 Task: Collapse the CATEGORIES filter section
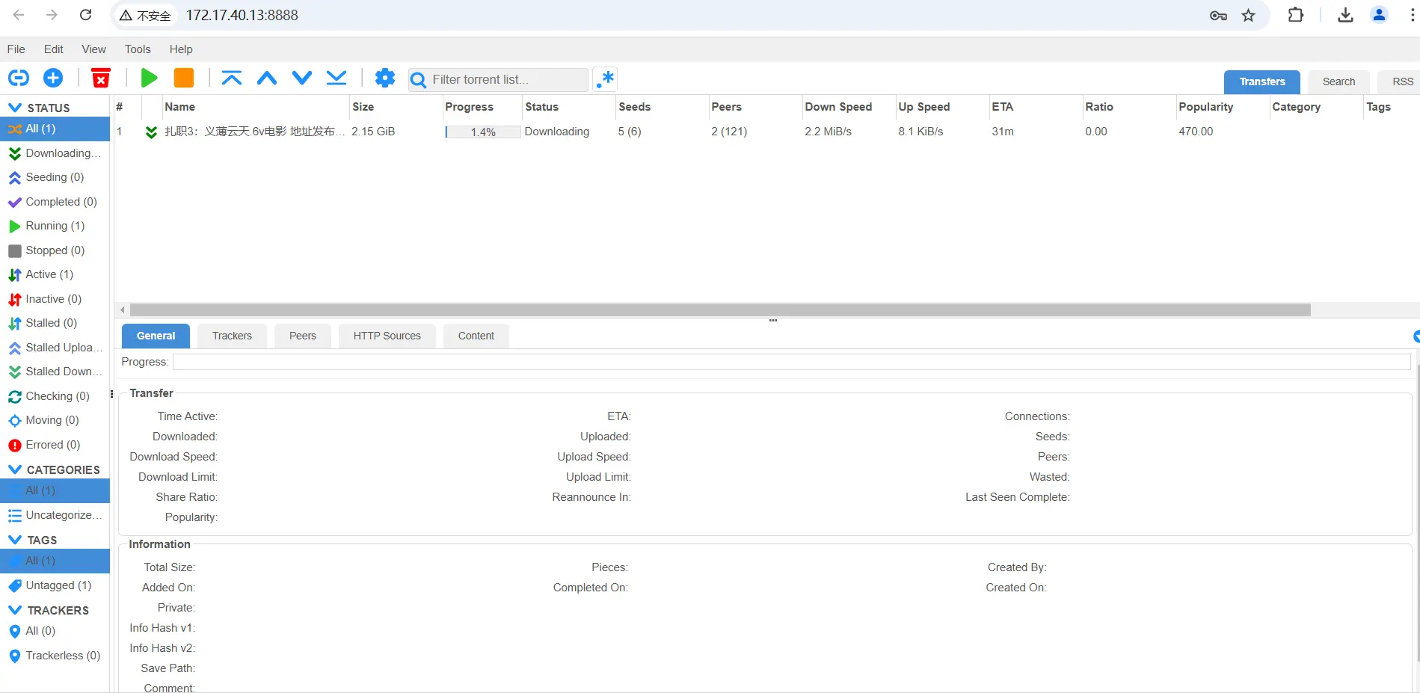point(14,469)
